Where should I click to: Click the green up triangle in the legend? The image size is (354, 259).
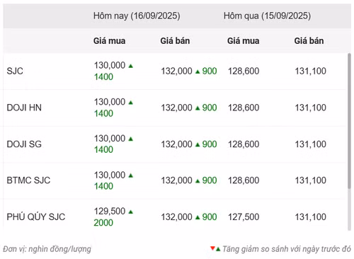pos(218,249)
